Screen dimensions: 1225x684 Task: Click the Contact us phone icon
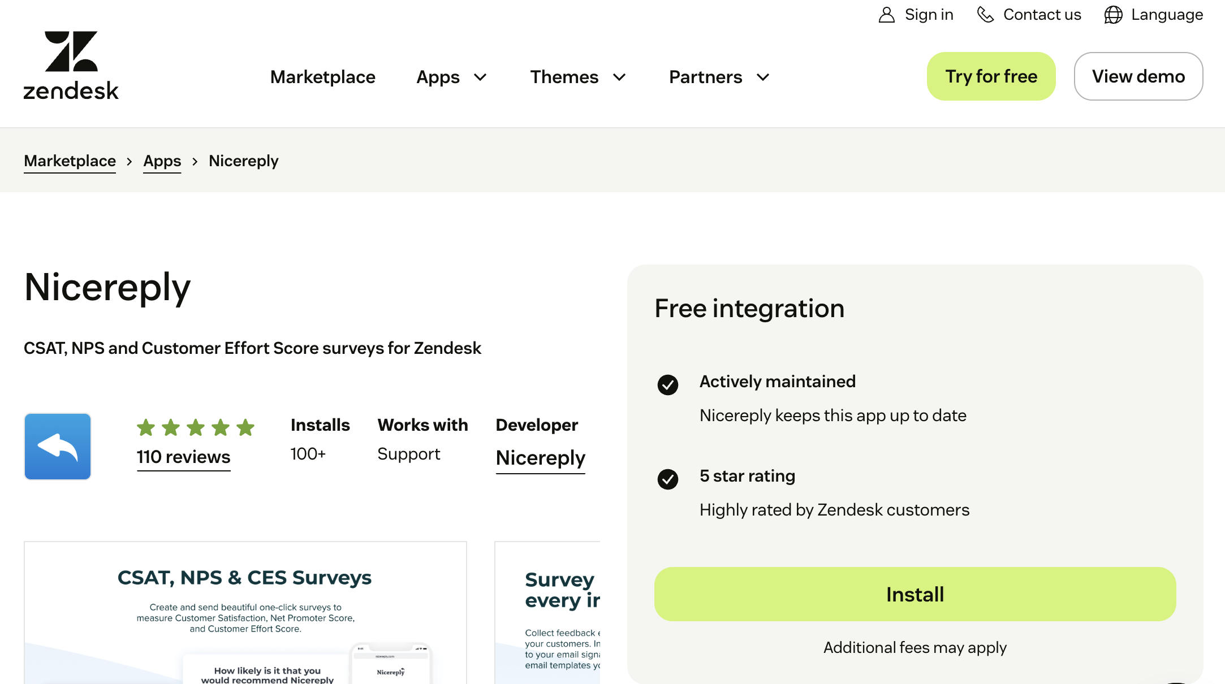click(985, 14)
